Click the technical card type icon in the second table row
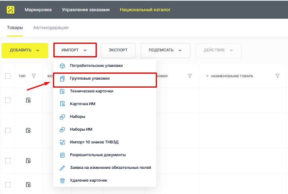The image size is (288, 194). pyautogui.click(x=28, y=131)
